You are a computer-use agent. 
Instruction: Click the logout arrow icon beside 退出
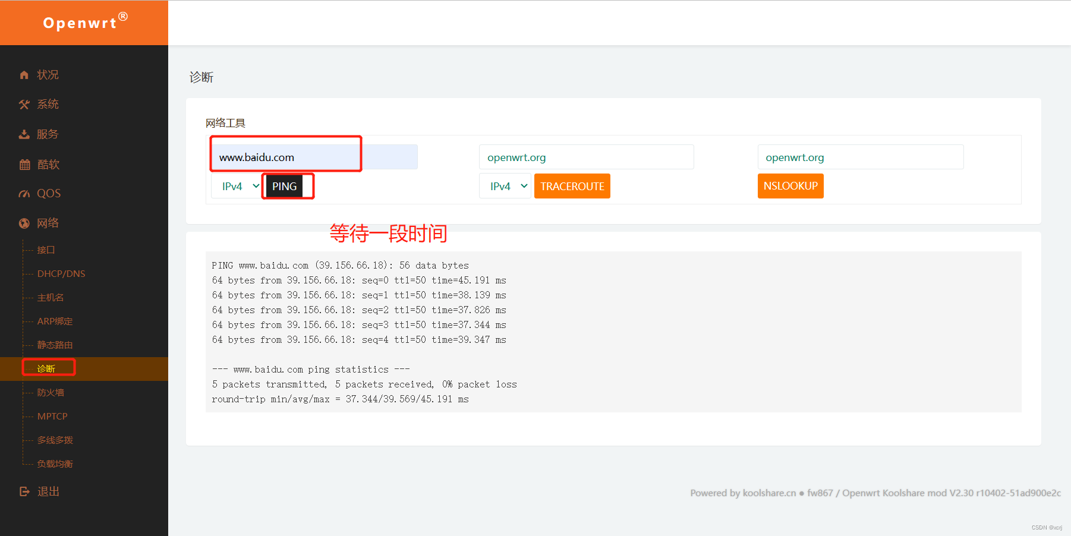[x=24, y=491]
